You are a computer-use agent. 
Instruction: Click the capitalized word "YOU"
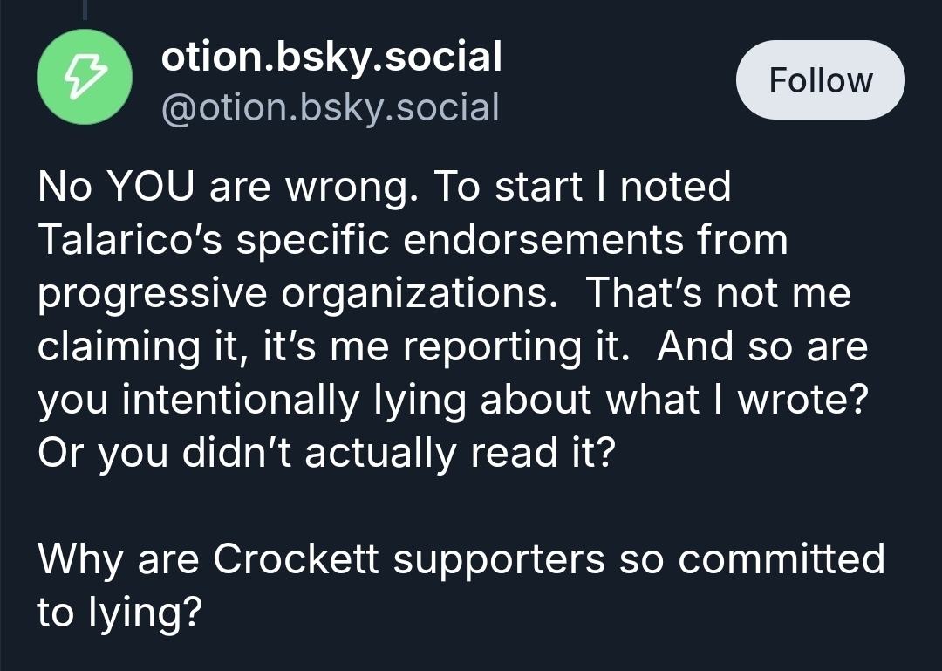[150, 188]
